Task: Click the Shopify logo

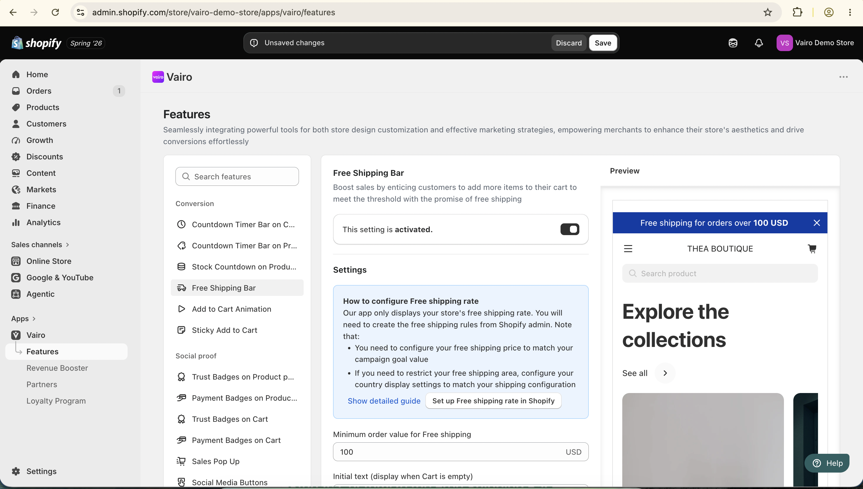Action: [x=36, y=43]
